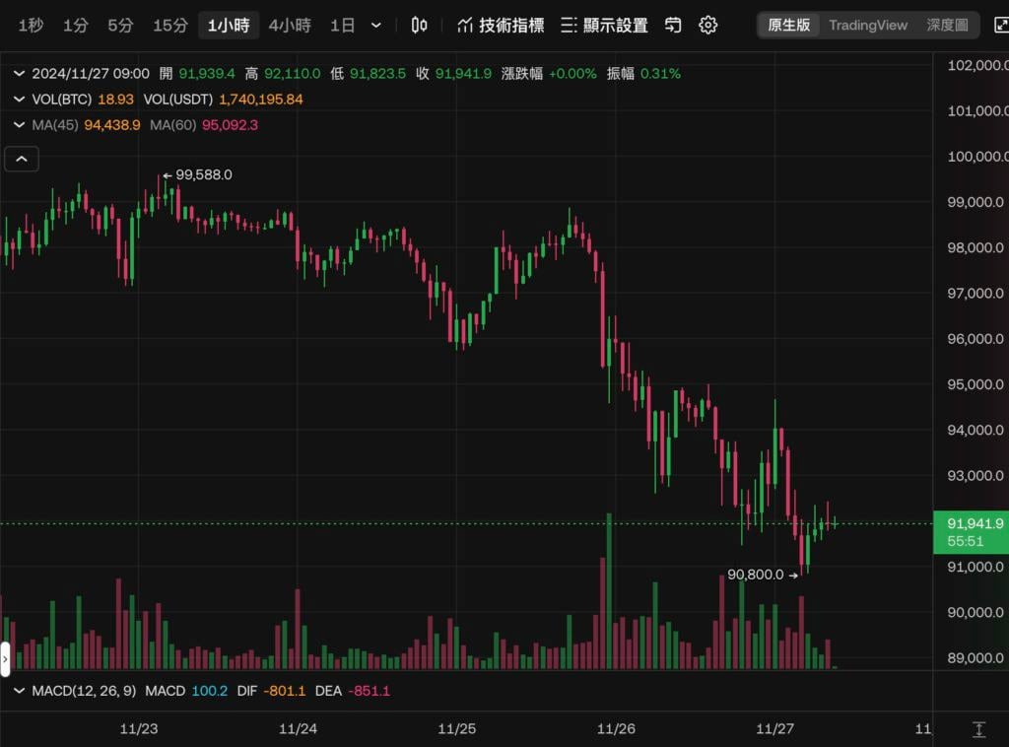Switch to 深度圖 depth chart
The height and width of the screenshot is (747, 1009).
pos(947,25)
